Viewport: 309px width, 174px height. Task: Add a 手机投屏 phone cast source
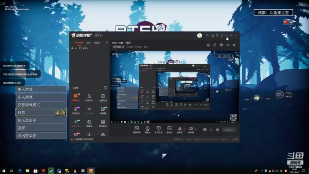pyautogui.click(x=158, y=130)
